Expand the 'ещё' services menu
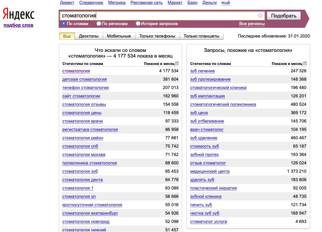This screenshot has width=322, height=232. pos(226,3)
